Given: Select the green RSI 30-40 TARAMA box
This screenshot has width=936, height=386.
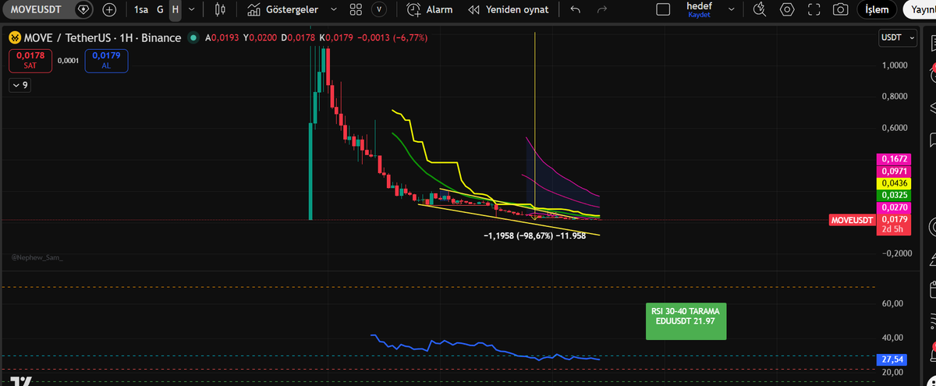Looking at the screenshot, I should (x=686, y=320).
